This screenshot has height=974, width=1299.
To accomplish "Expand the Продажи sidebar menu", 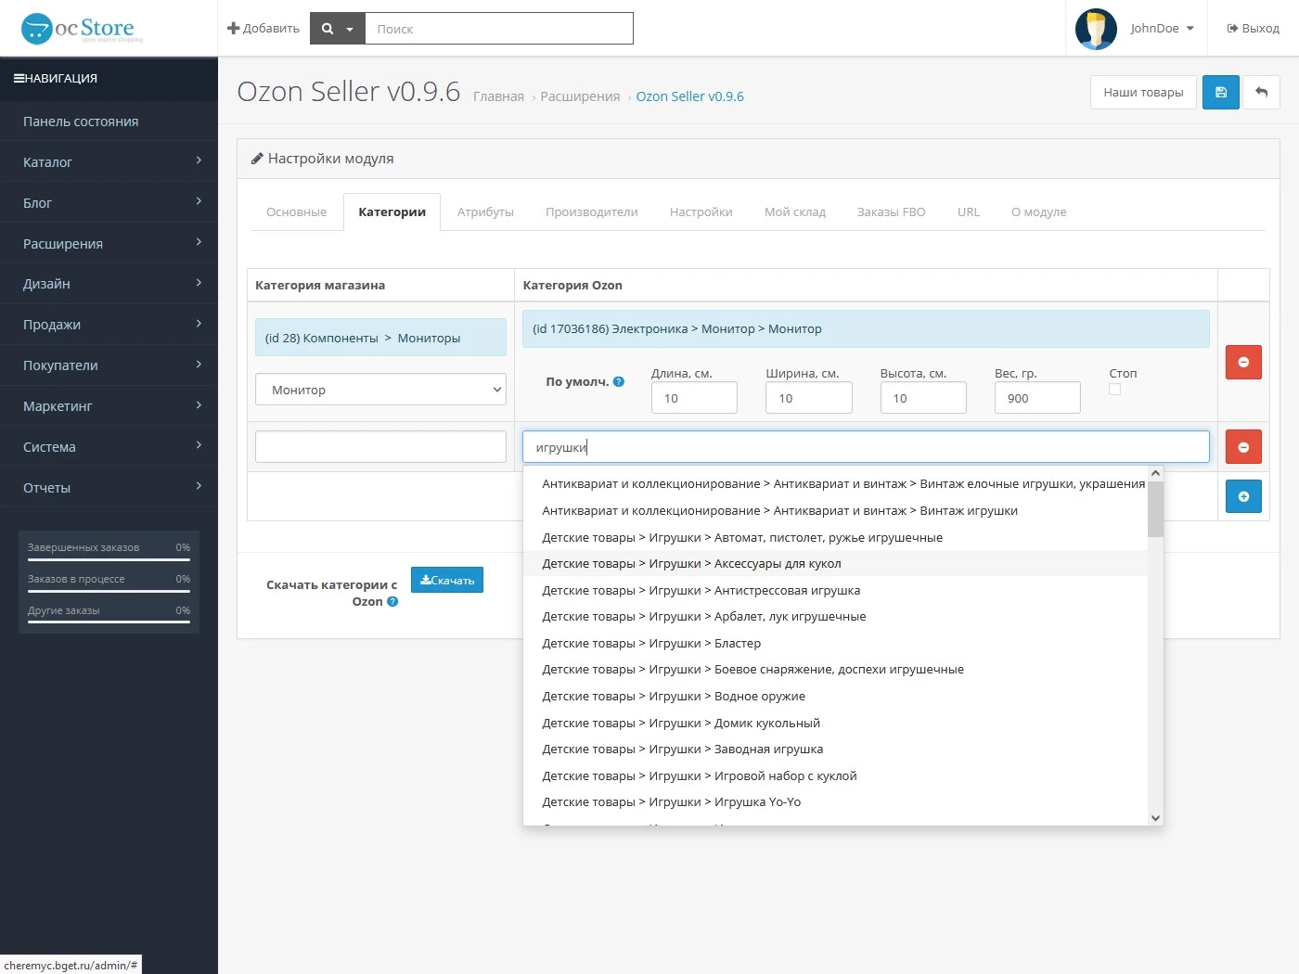I will [109, 325].
